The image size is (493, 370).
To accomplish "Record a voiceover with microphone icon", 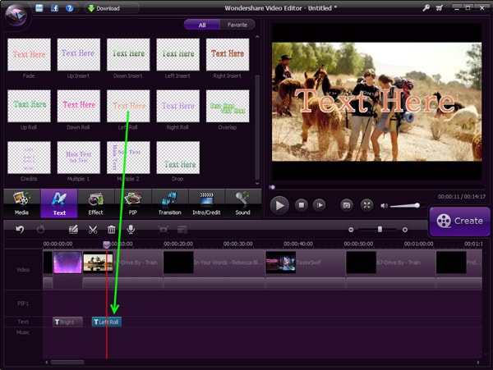I will point(131,230).
